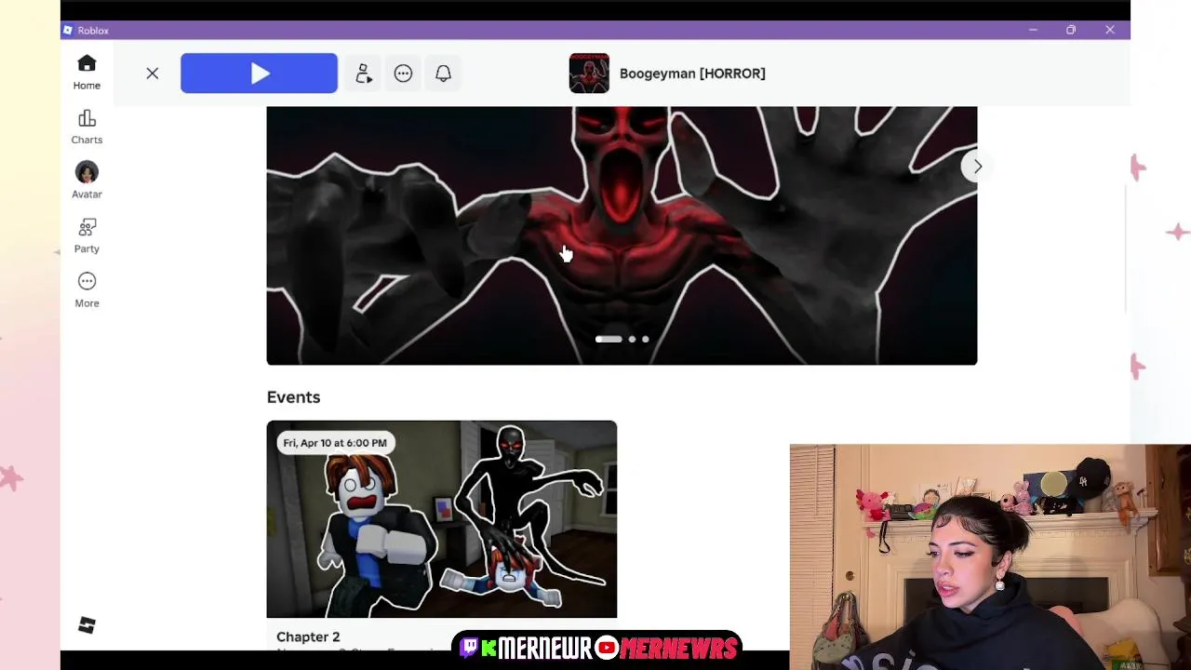Select the second carousel indicator dot
The image size is (1191, 670).
tap(632, 340)
